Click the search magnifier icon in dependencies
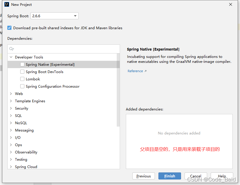 tap(11, 49)
